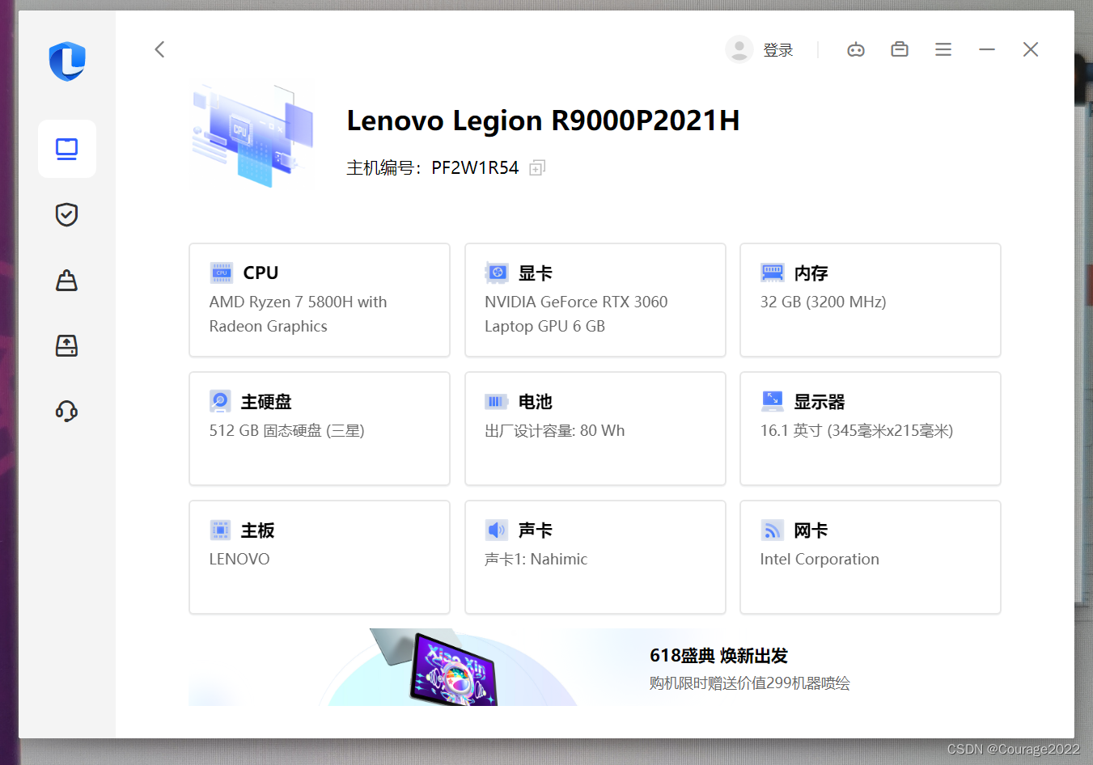
Task: Click the 内存 memory icon
Action: click(773, 273)
